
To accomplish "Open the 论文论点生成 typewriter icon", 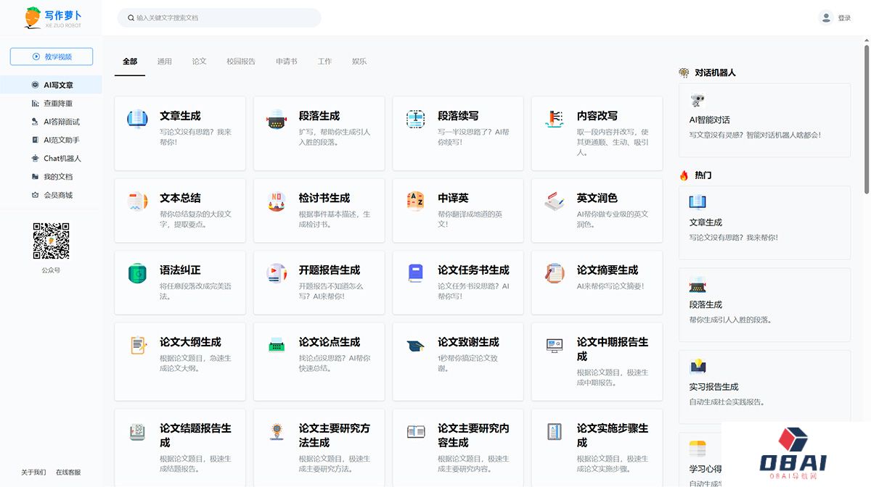I will (x=276, y=346).
